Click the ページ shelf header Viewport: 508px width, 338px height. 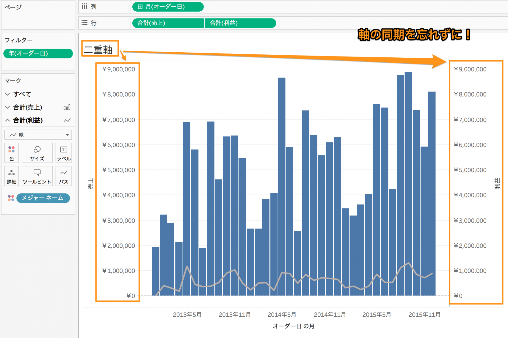pos(13,7)
